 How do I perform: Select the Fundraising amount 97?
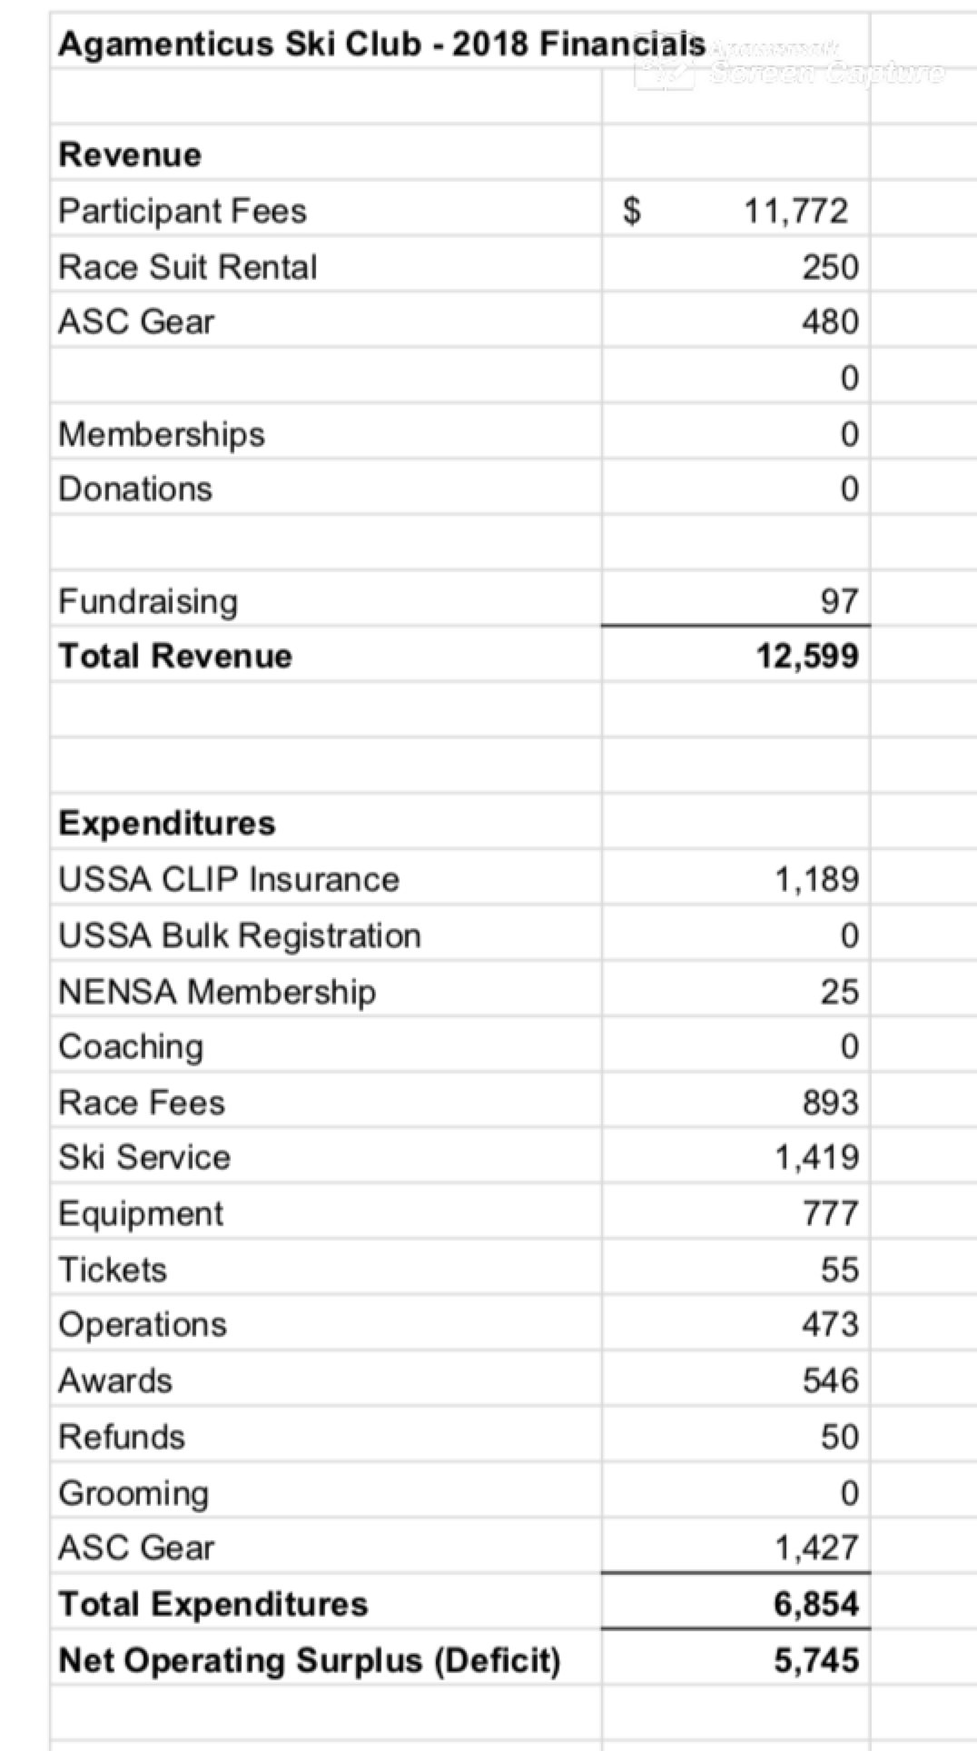point(839,600)
